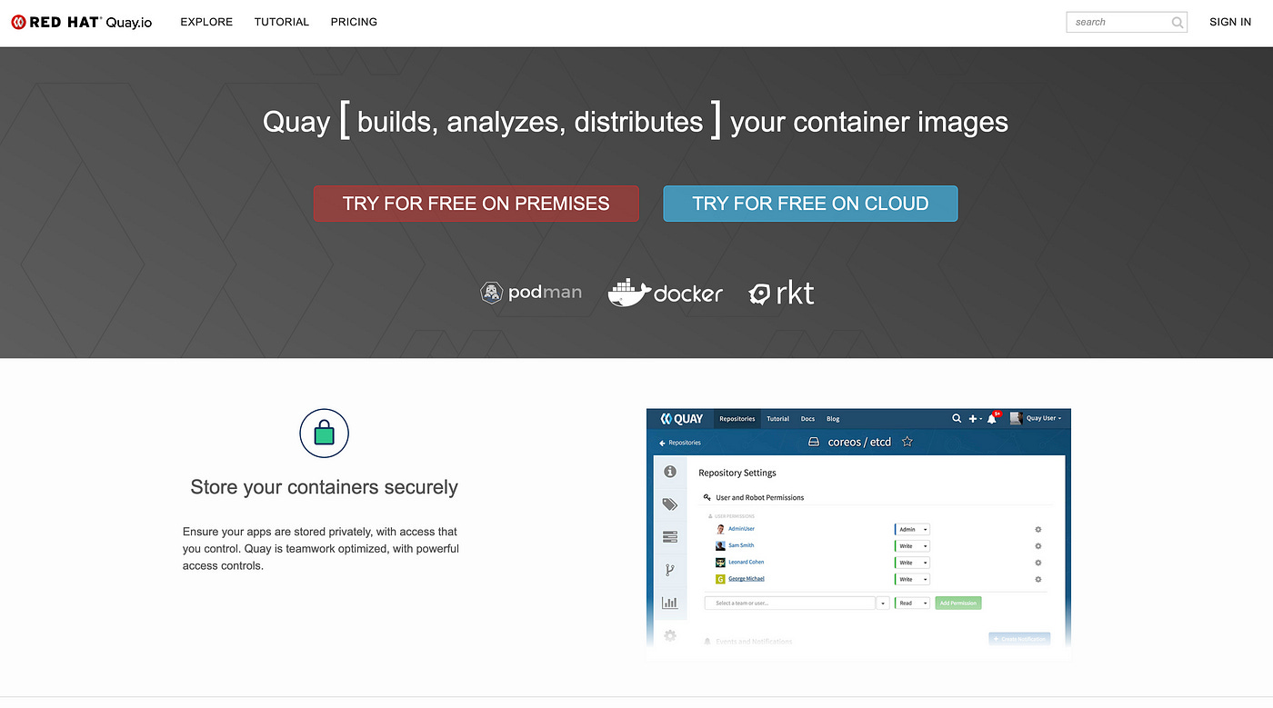Click the SIGN IN link
1273x708 pixels.
coord(1230,22)
